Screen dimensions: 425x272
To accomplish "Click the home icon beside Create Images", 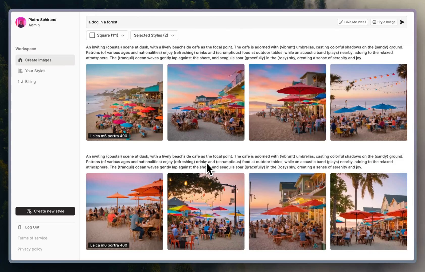I will 20,60.
